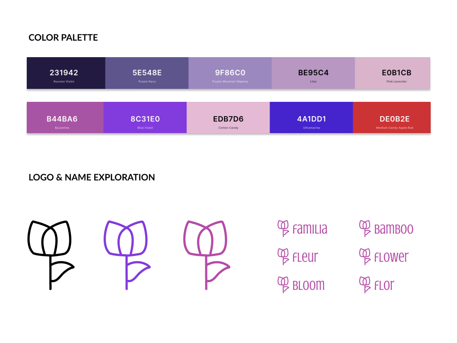This screenshot has width=457, height=343.
Task: Click the Logo & Name Exploration heading
Action: (x=91, y=177)
